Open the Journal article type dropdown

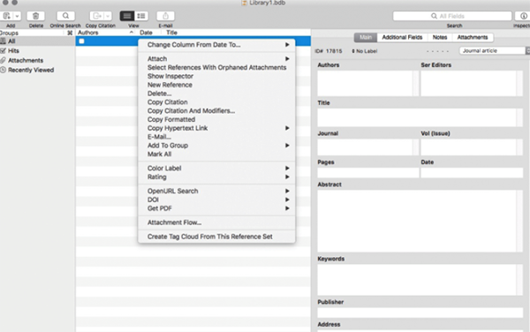[x=494, y=50]
